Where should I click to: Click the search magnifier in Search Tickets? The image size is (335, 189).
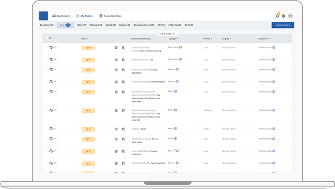click(174, 34)
